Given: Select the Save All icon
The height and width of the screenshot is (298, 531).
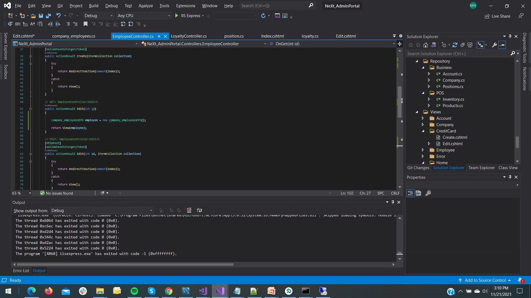Looking at the screenshot, I should [48, 16].
